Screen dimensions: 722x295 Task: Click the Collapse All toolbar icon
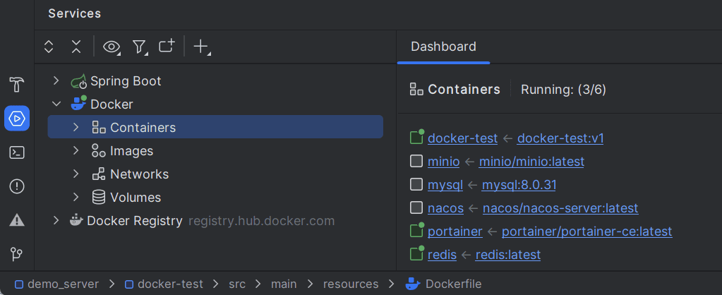[76, 47]
